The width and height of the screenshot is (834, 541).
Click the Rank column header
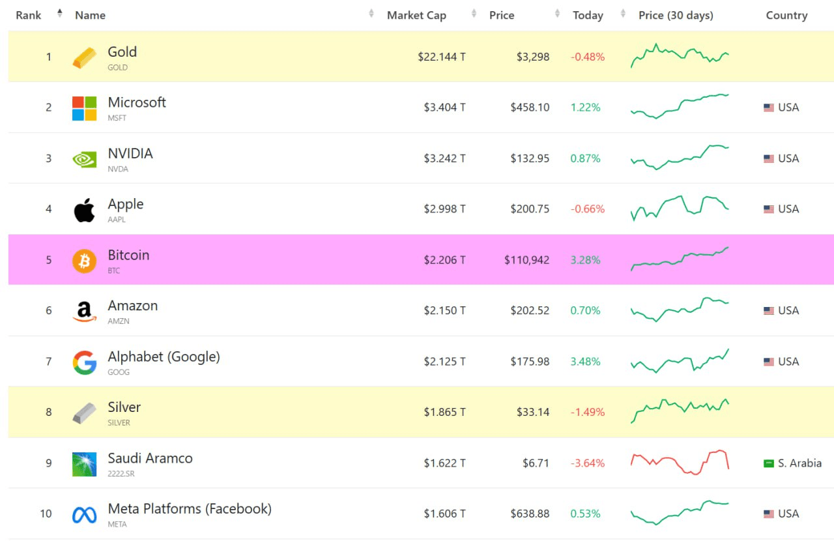tap(29, 15)
